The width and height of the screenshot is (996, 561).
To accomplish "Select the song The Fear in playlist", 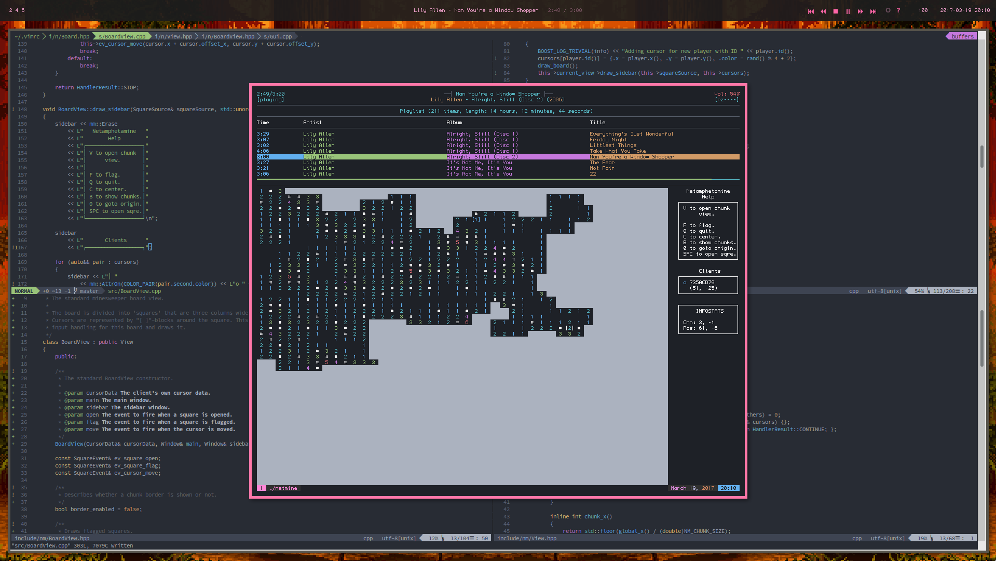I will (x=602, y=163).
